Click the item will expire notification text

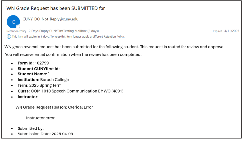click(x=68, y=37)
